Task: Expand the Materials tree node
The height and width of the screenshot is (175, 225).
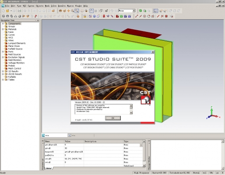Action: [3, 29]
